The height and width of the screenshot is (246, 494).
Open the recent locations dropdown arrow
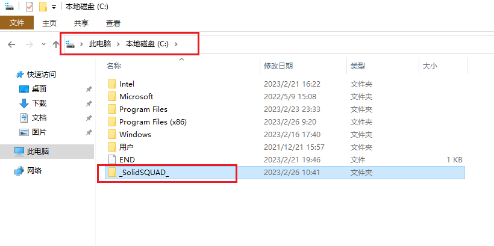[x=44, y=45]
